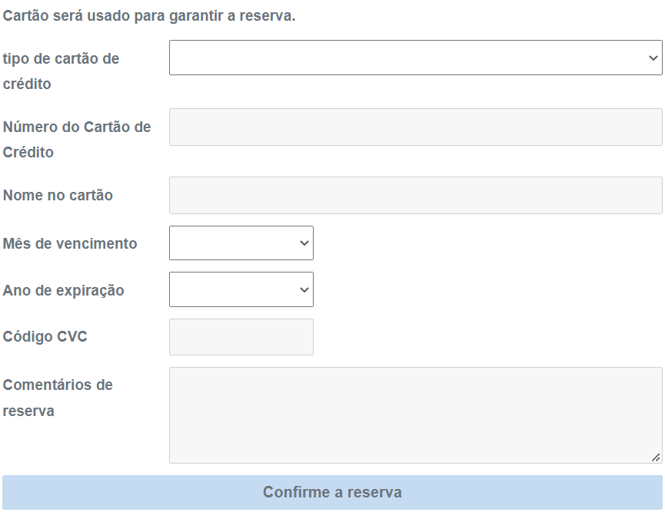Click the credit card type dropdown arrow
This screenshot has width=665, height=512.
tap(653, 58)
